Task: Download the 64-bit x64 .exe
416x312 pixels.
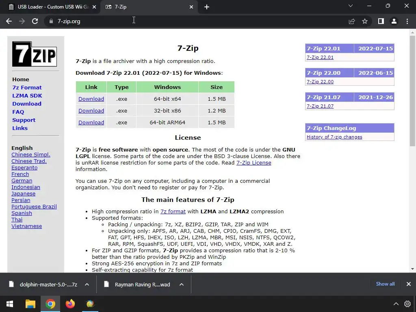Action: click(91, 99)
